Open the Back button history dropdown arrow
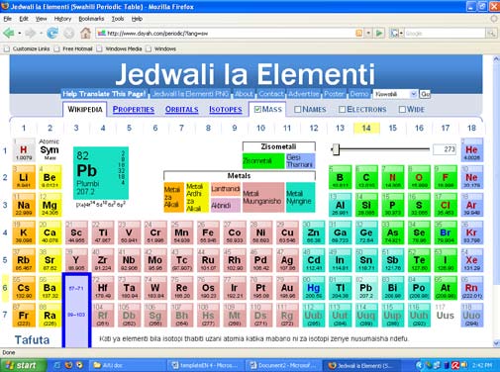The height and width of the screenshot is (372, 500). click(x=20, y=33)
